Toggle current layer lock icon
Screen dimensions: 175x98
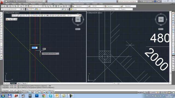(x=35, y=9)
